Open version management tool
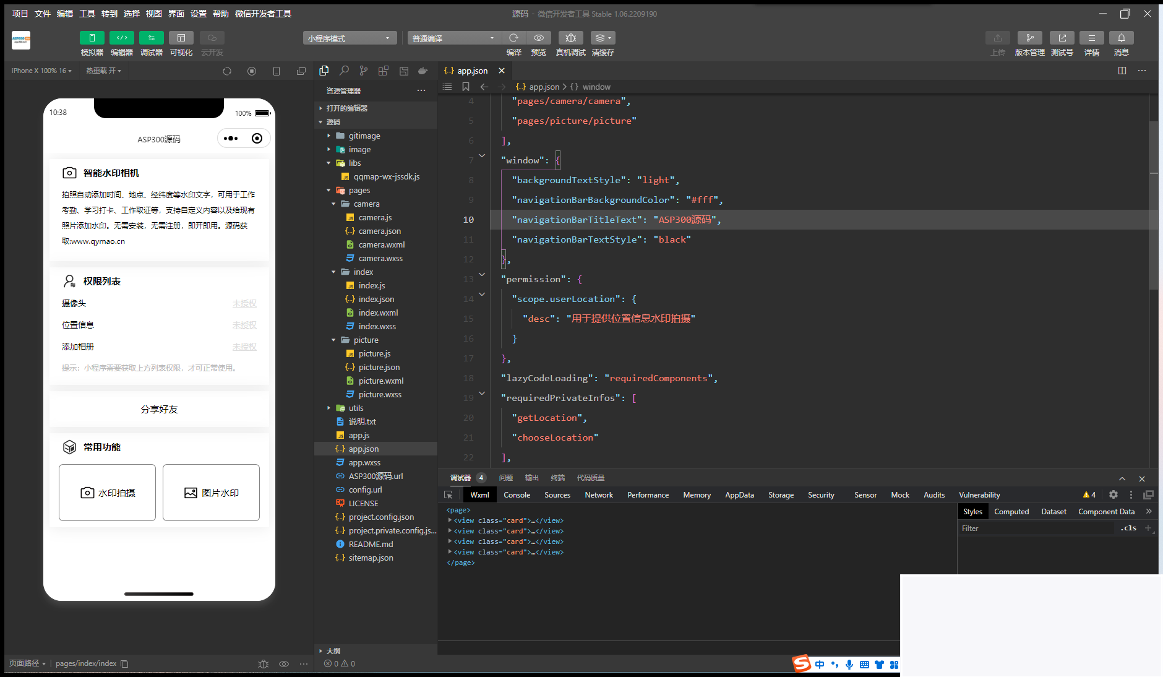The width and height of the screenshot is (1163, 677). pyautogui.click(x=1029, y=38)
